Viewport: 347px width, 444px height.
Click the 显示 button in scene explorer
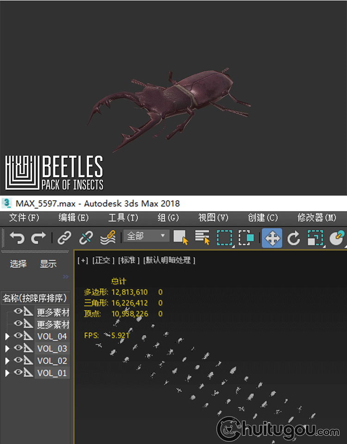click(x=48, y=264)
